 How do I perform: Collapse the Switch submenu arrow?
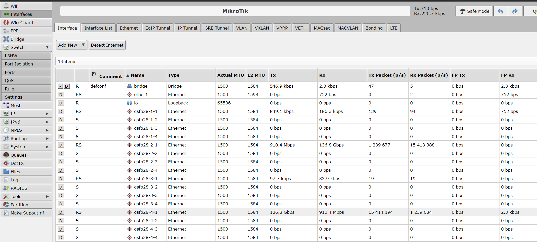tap(47, 47)
